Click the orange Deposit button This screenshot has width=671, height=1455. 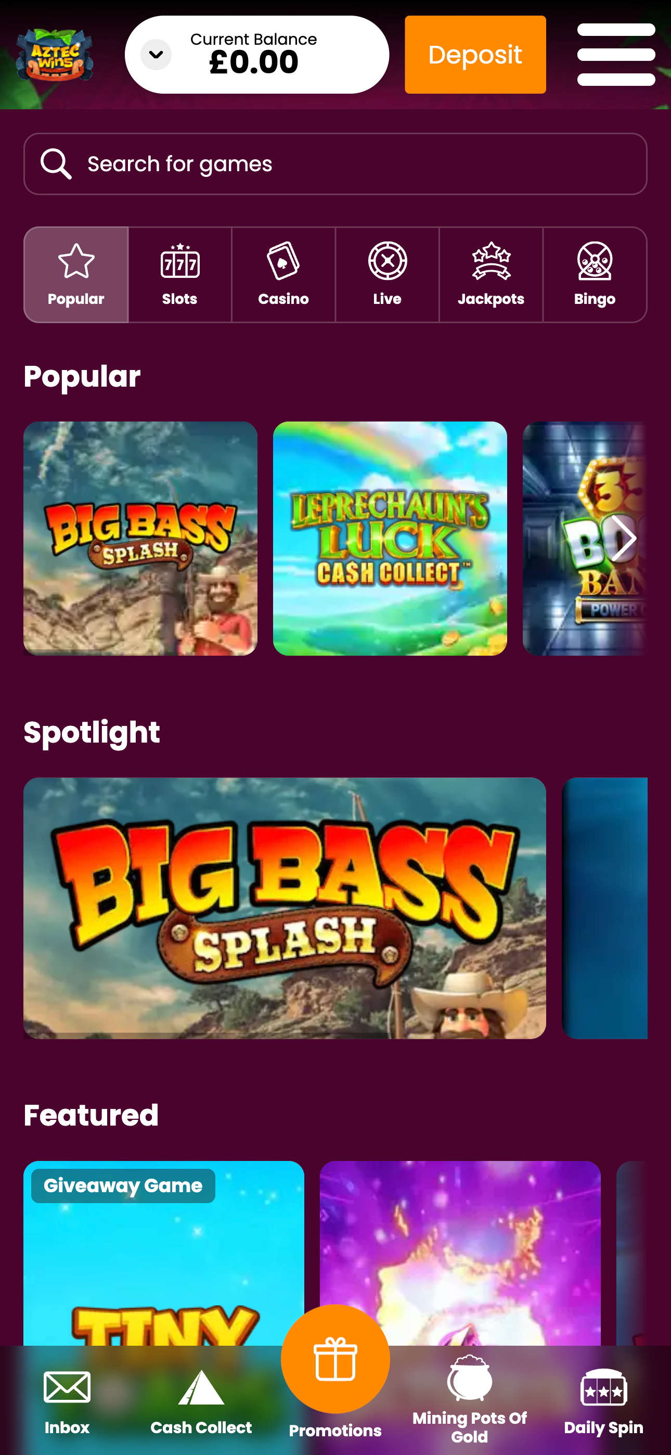pos(475,55)
